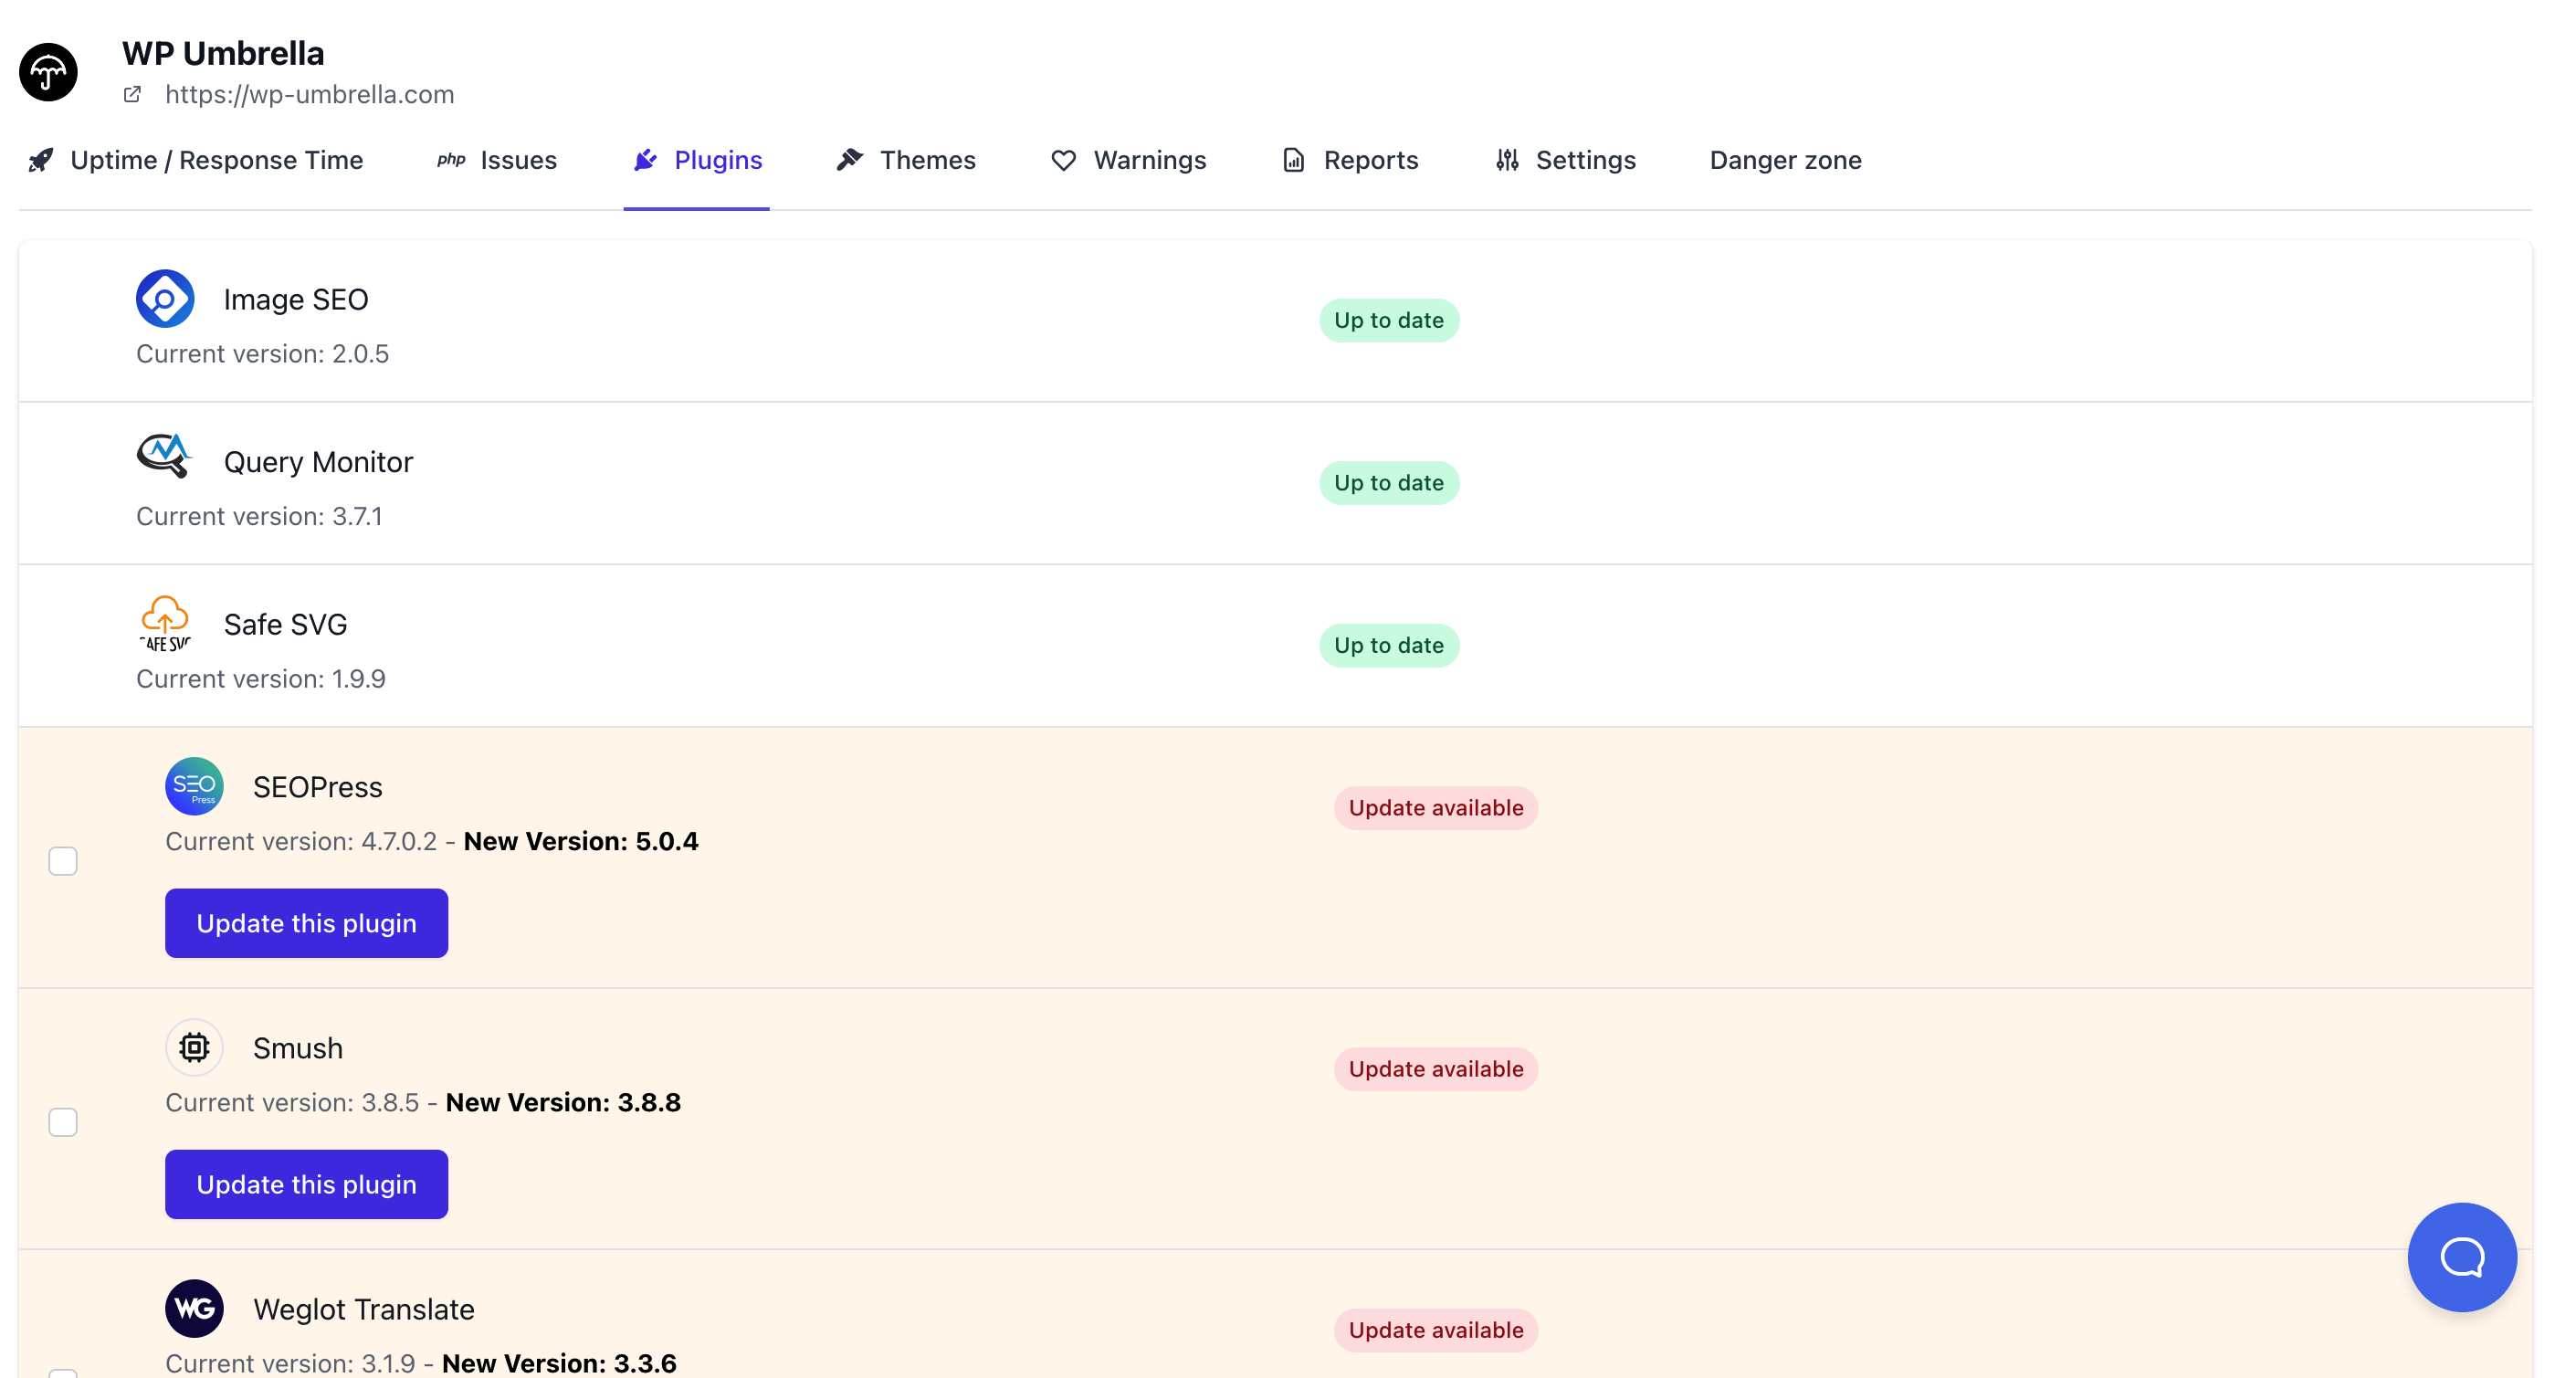Image resolution: width=2576 pixels, height=1378 pixels.
Task: Open the chat support bubble
Action: (2462, 1257)
